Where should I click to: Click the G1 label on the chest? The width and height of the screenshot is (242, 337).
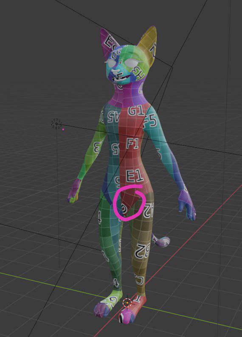tap(136, 111)
